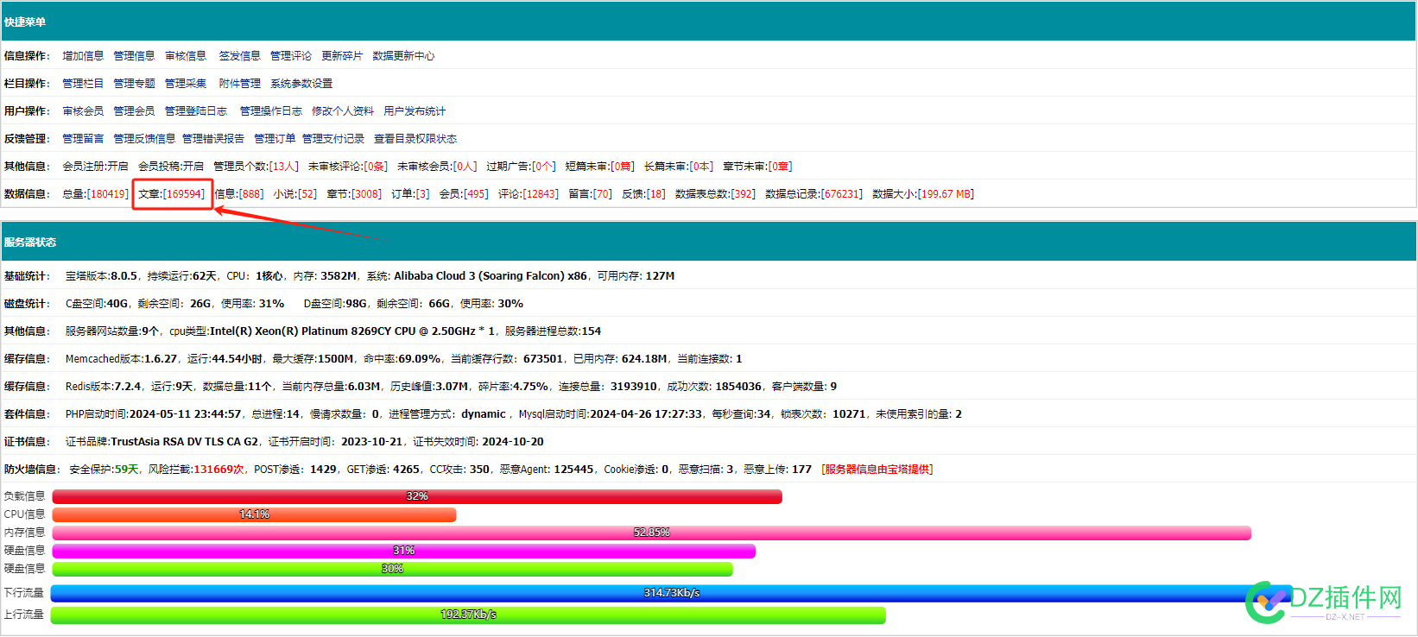This screenshot has height=637, width=1418.
Task: Click the 31% magenta disk usage bar
Action: 404,551
